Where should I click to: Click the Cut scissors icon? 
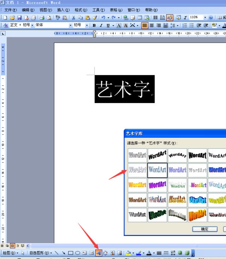pos(73,17)
